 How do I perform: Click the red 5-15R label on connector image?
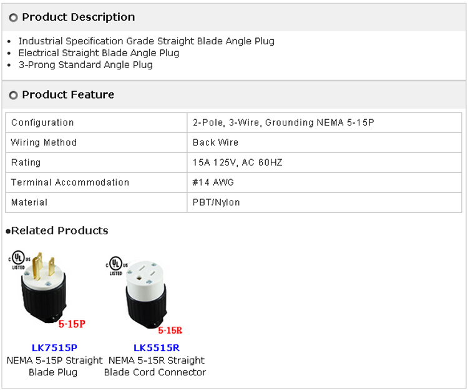(170, 330)
